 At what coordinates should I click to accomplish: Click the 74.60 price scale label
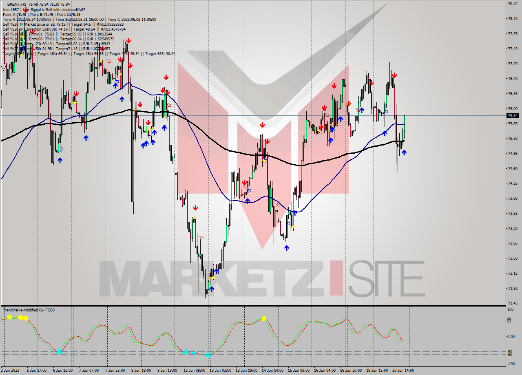pyautogui.click(x=513, y=168)
